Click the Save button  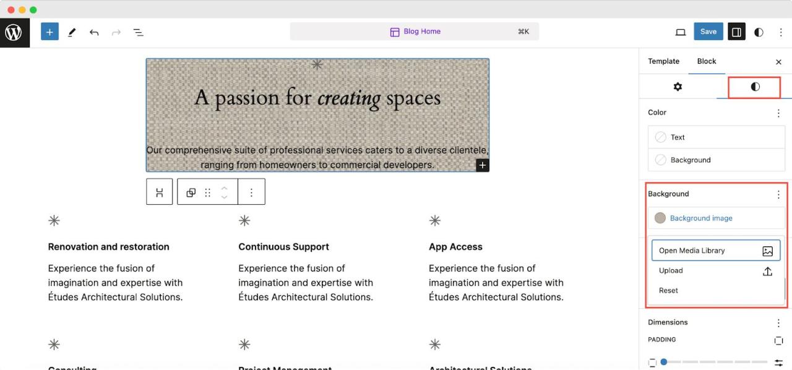click(708, 32)
